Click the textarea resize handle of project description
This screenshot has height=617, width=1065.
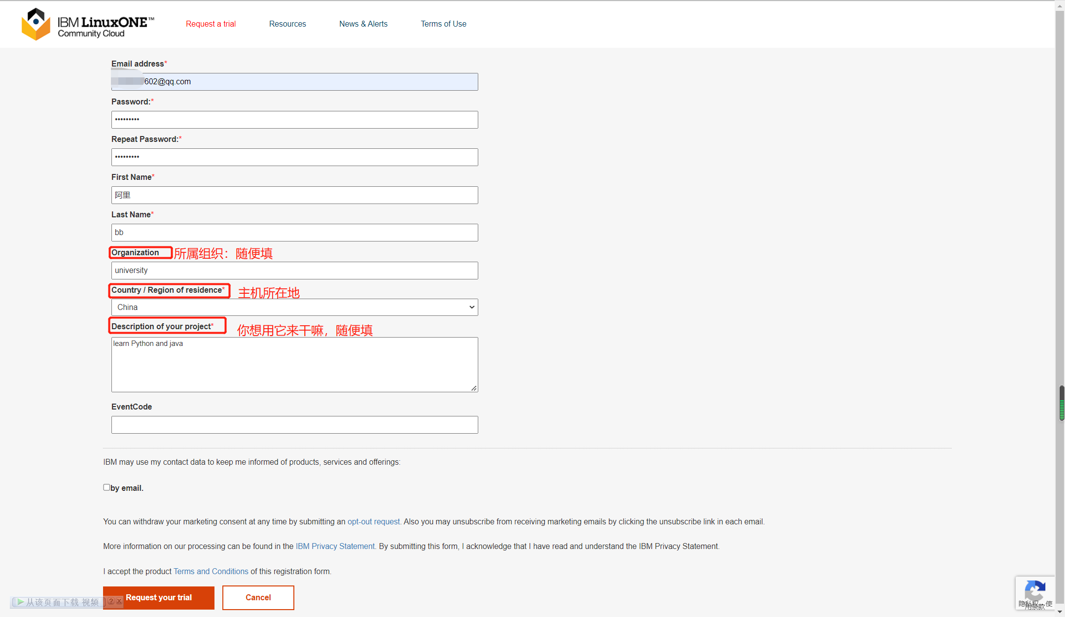pos(474,388)
